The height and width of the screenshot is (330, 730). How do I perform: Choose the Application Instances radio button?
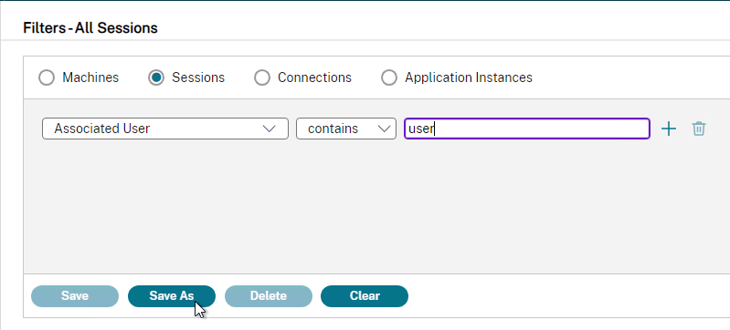point(389,77)
